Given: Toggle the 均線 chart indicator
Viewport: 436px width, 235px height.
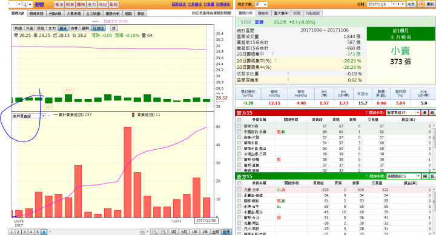Looking at the screenshot, I should point(18,28).
